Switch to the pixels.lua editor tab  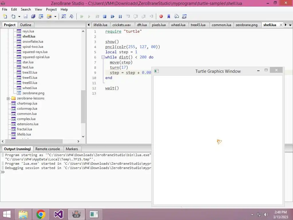(x=159, y=25)
